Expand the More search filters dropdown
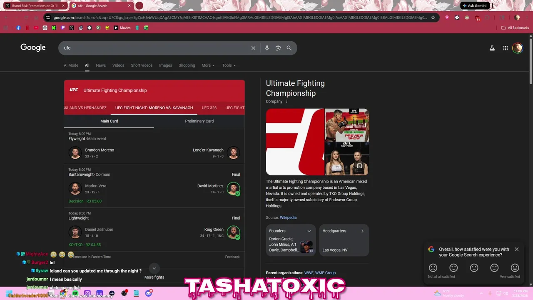 pyautogui.click(x=208, y=65)
